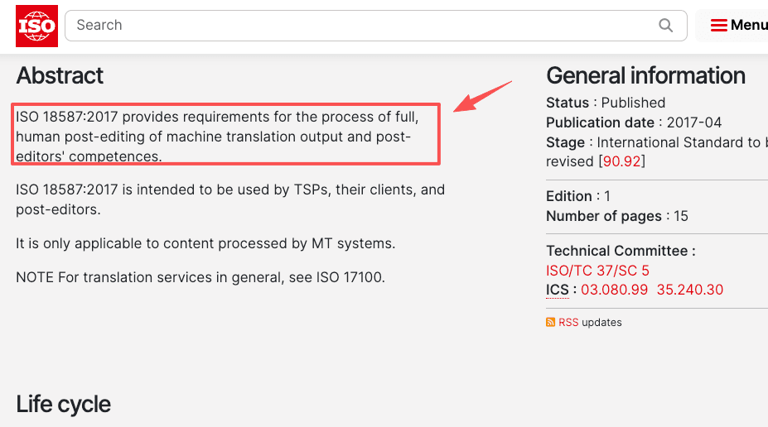
Task: Open the hamburger Menu button
Action: tap(739, 25)
